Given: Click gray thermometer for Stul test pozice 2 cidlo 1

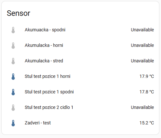Looking at the screenshot, I should coord(13,108).
